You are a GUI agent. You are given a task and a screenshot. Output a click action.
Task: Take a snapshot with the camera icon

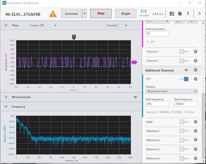tap(172, 14)
